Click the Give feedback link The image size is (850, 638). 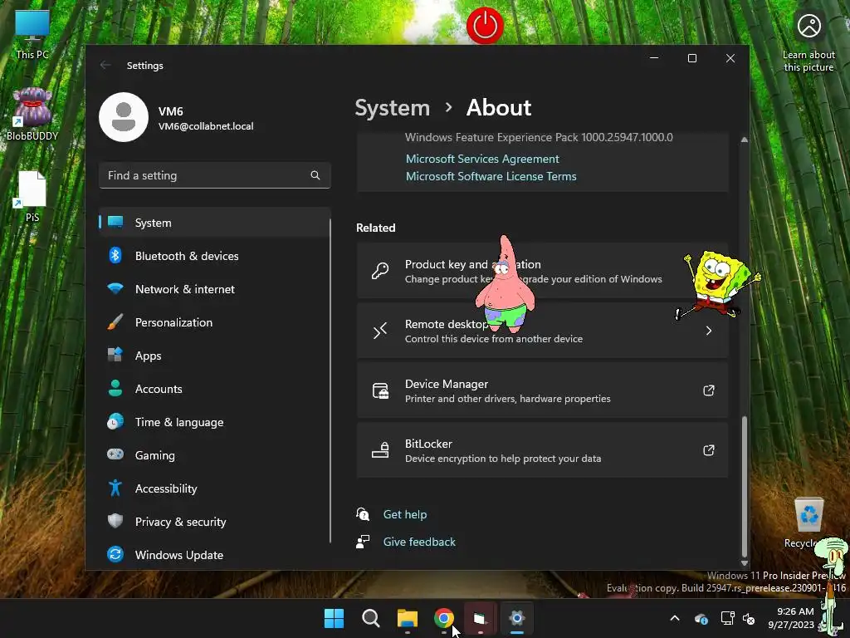[419, 542]
